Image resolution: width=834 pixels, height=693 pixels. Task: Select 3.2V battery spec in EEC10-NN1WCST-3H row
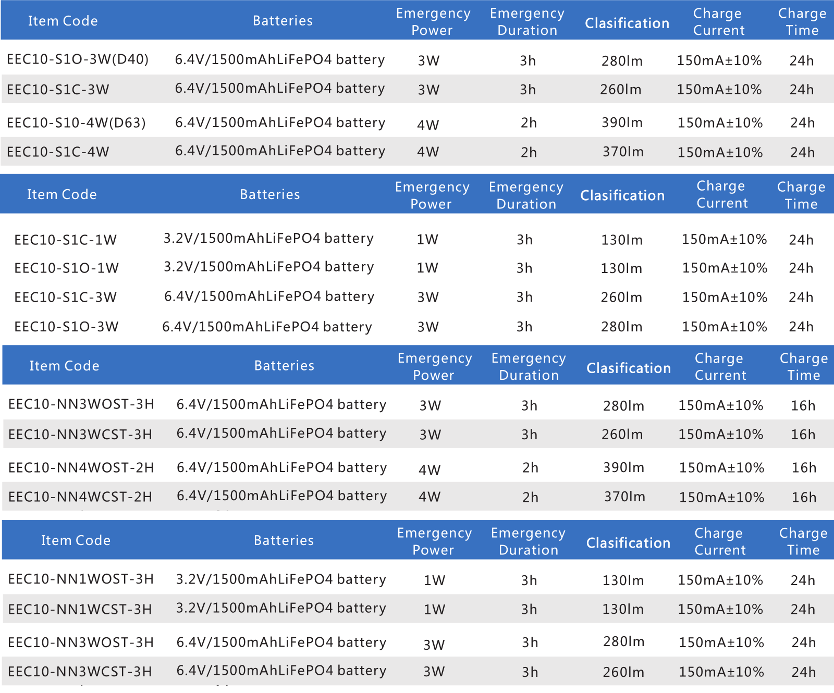281,609
